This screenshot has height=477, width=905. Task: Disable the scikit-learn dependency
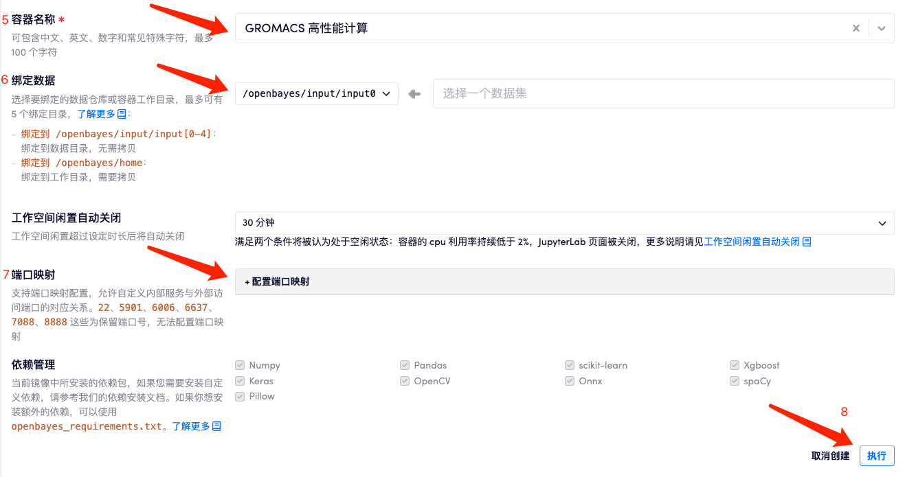570,365
